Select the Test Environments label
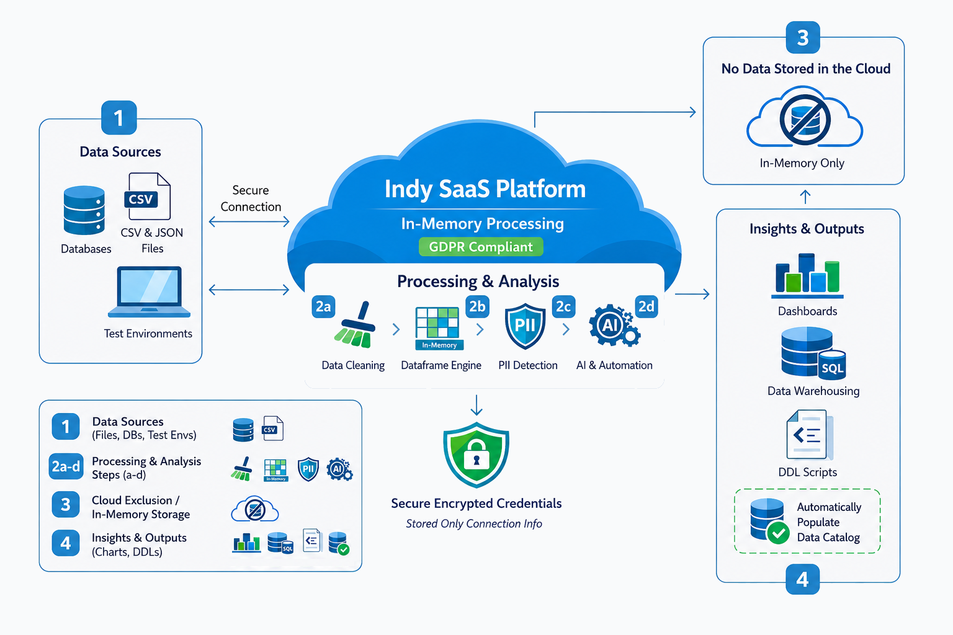953x635 pixels. tap(148, 334)
